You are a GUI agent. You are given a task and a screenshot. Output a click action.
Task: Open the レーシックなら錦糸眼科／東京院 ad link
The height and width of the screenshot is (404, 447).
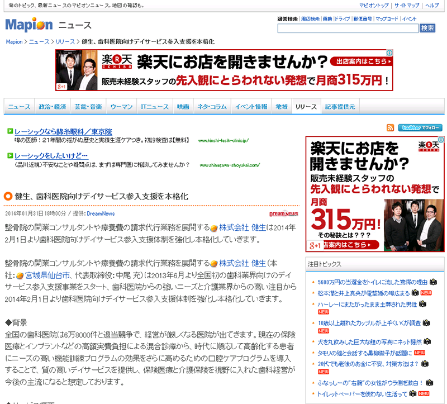pos(63,132)
